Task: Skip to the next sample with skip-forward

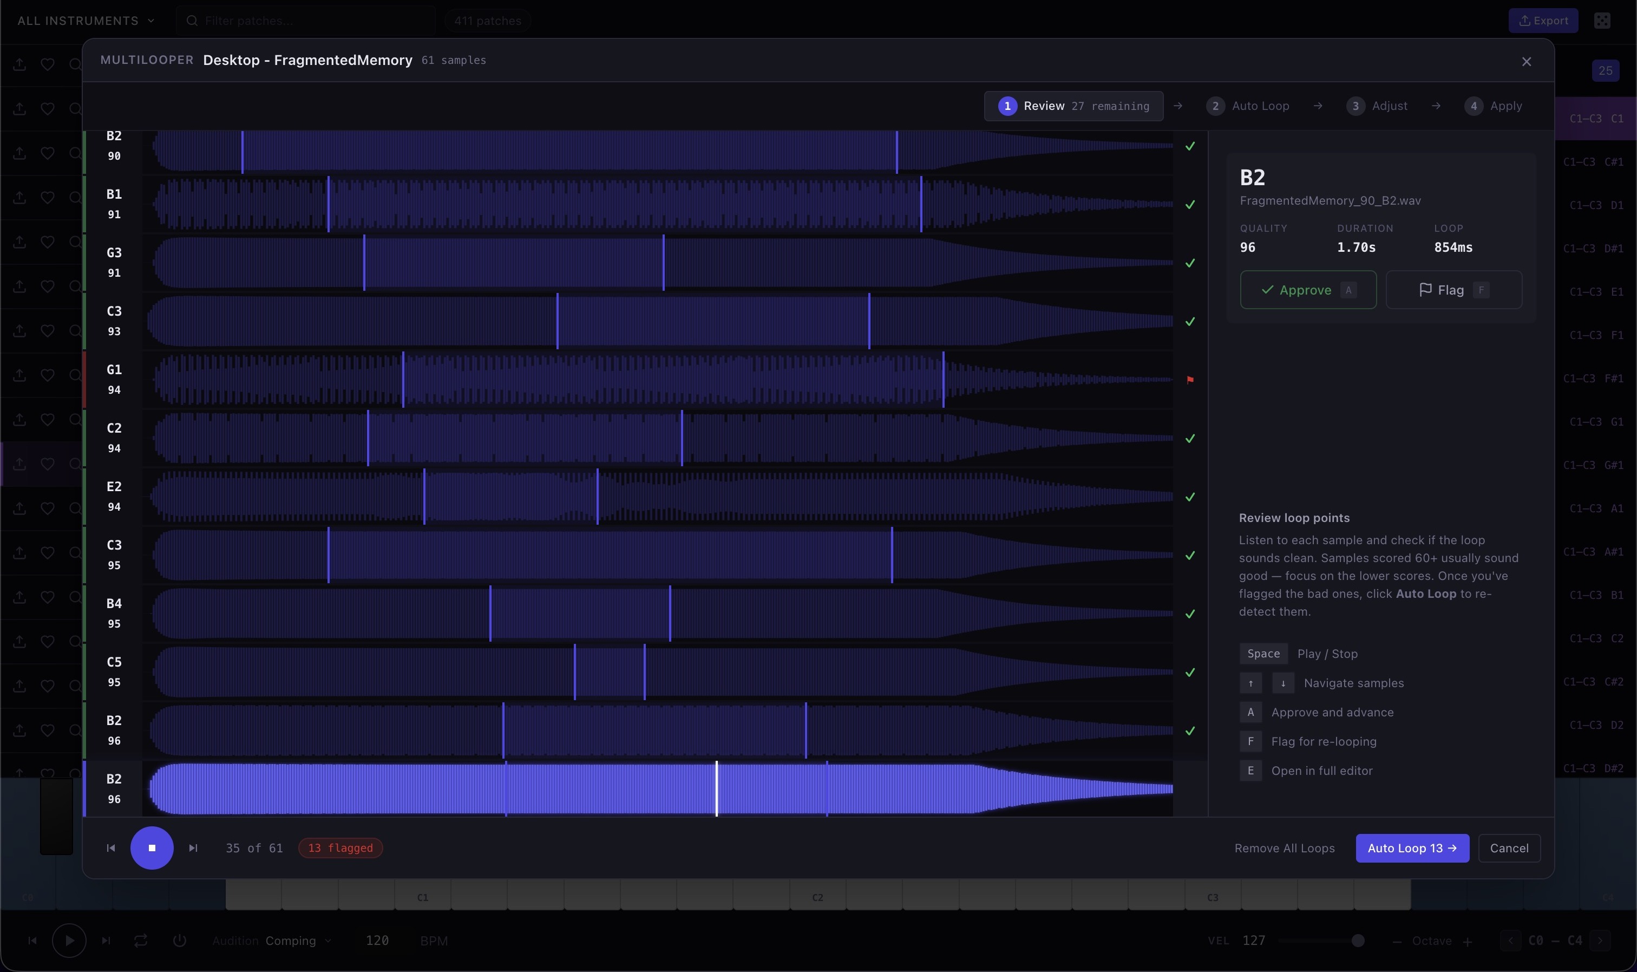Action: tap(193, 847)
